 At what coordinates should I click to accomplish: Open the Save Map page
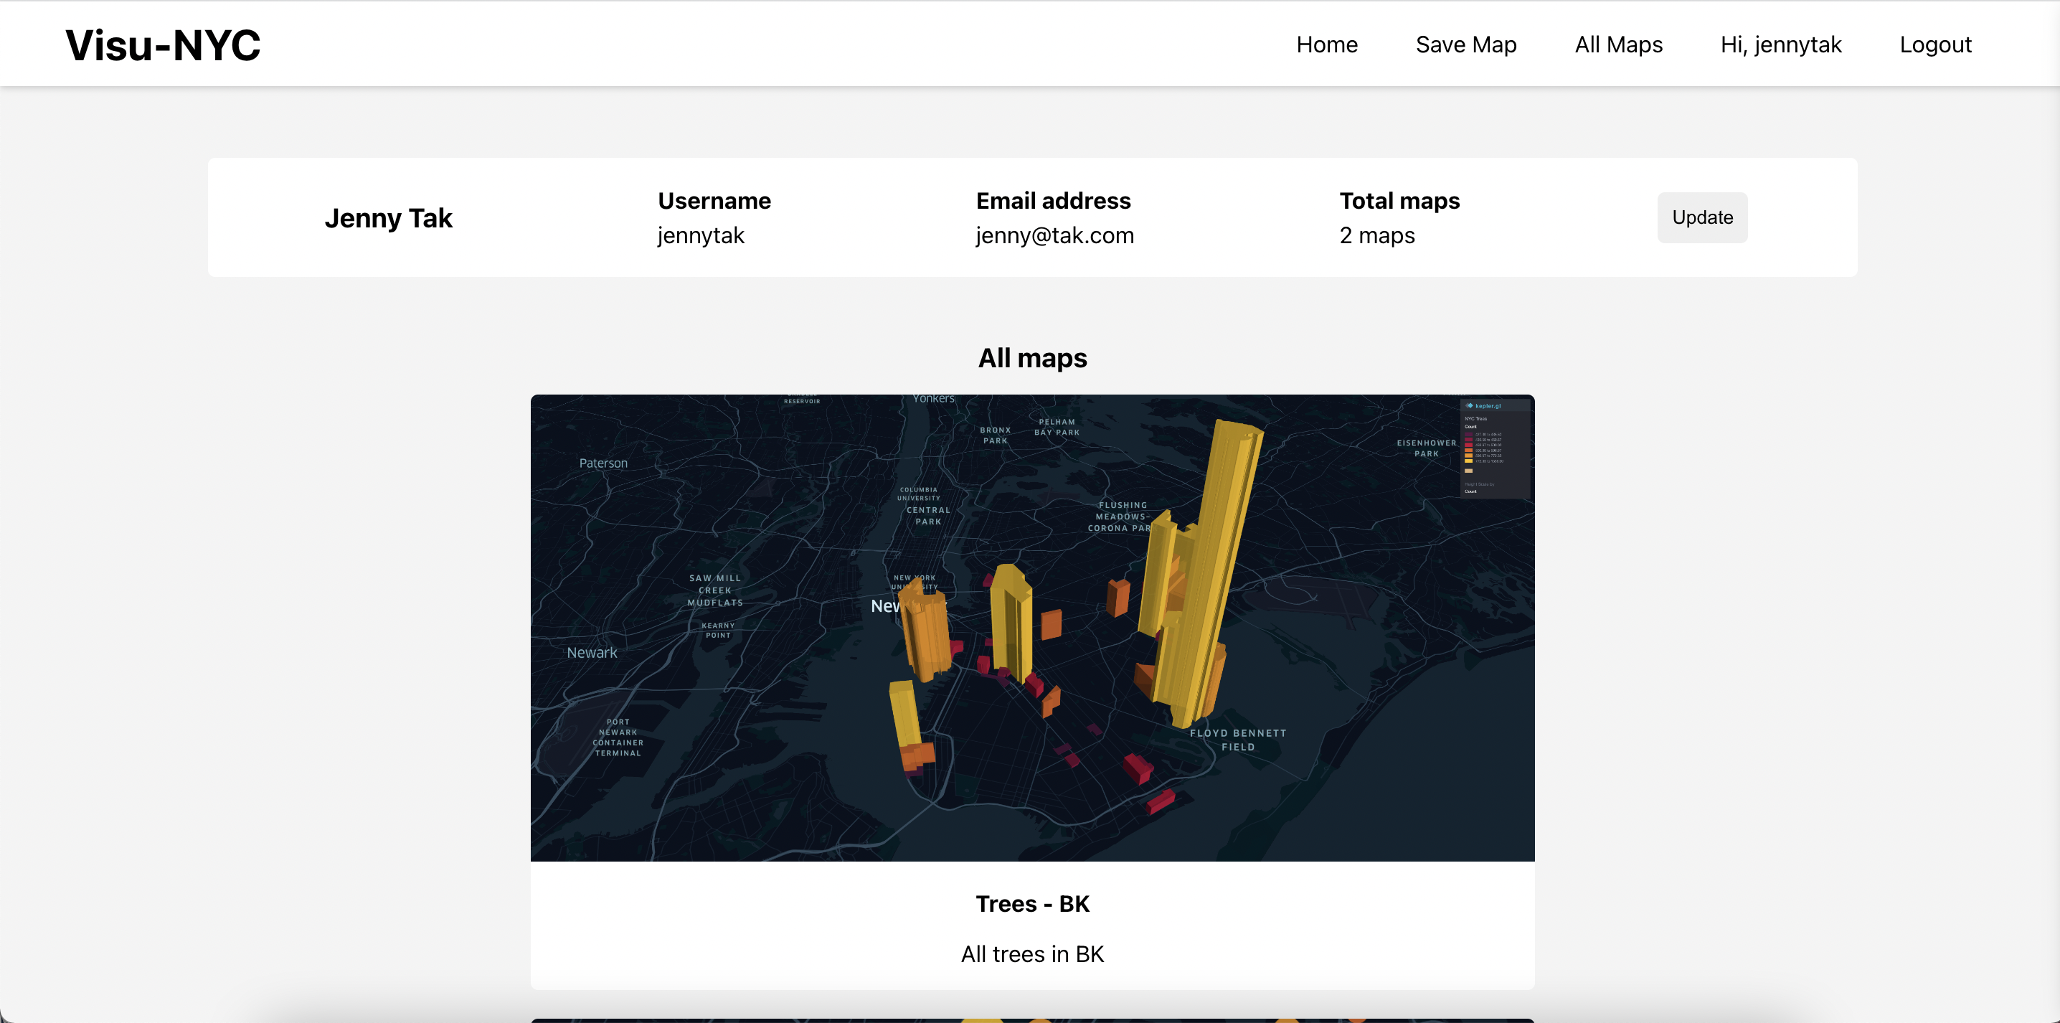click(1466, 44)
